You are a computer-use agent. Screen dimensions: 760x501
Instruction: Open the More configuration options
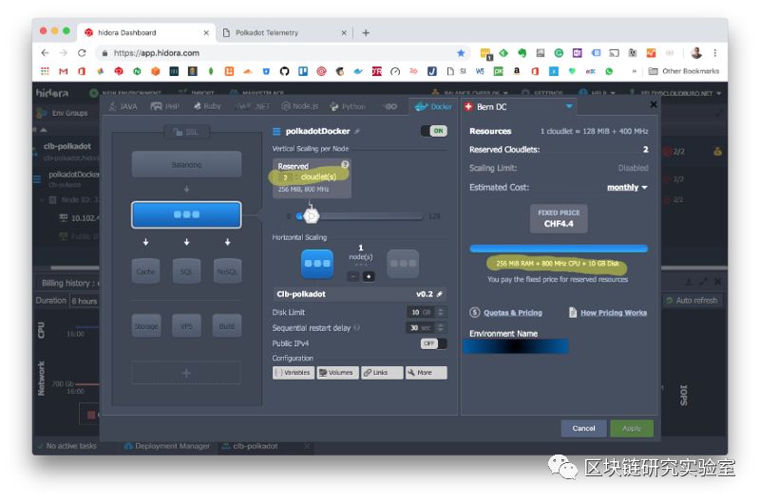[x=426, y=373]
